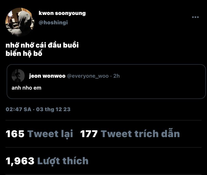Open the kwon soonyoung display name
This screenshot has height=175, width=207.
coord(62,13)
